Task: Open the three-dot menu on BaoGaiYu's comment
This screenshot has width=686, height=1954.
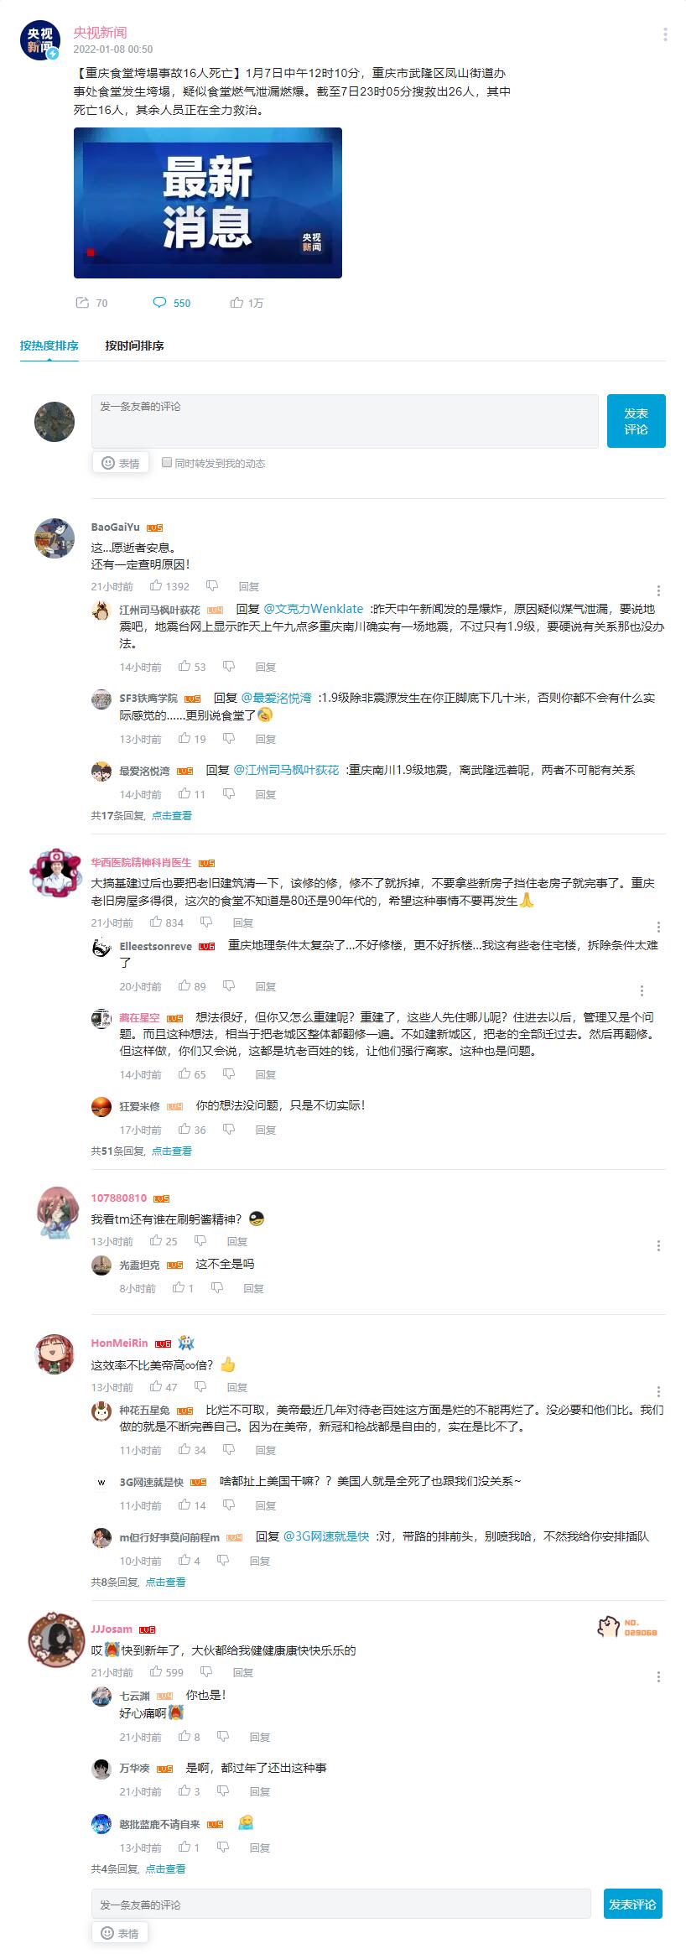Action: 658,590
